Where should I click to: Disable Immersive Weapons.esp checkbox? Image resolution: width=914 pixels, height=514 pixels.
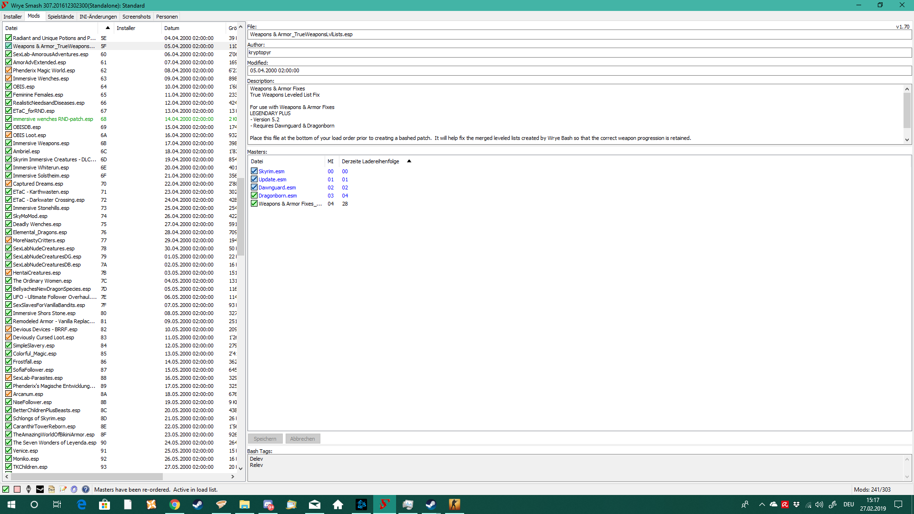(x=9, y=143)
